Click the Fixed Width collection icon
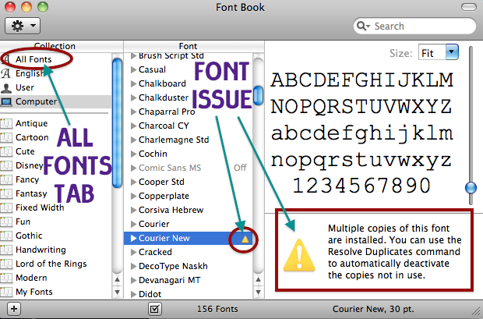Screen dimensions: 483x319 pos(6,207)
